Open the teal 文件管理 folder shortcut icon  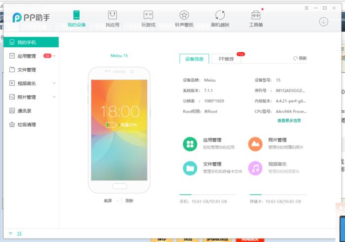click(x=190, y=168)
